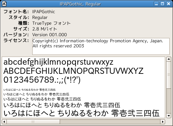Minimize the IPAPGothic font window
173x126 pixels.
pyautogui.click(x=156, y=4)
